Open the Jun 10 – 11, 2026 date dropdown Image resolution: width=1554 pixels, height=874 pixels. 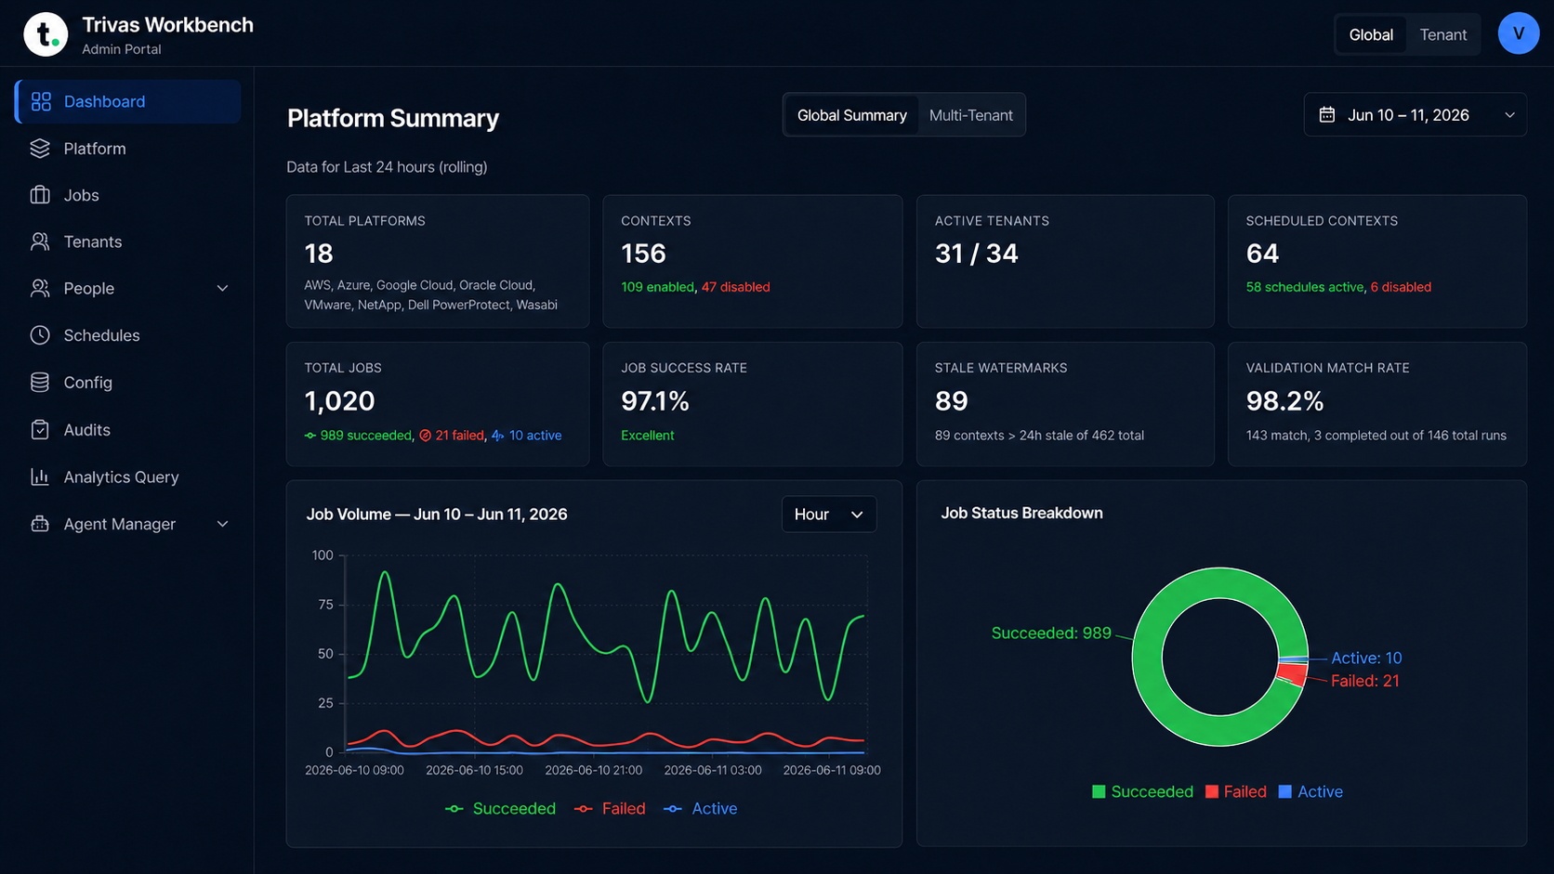pos(1415,115)
